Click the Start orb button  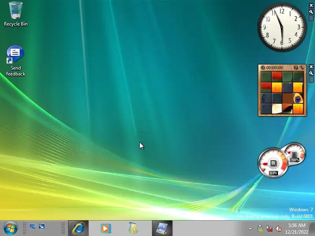click(11, 228)
